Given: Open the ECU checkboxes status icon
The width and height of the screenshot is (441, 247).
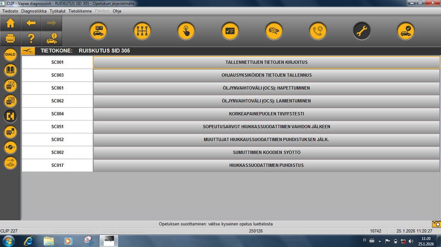Looking at the screenshot, I should (10, 101).
